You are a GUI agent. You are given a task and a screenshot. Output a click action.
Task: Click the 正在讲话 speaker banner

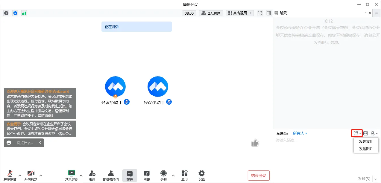pos(137,27)
